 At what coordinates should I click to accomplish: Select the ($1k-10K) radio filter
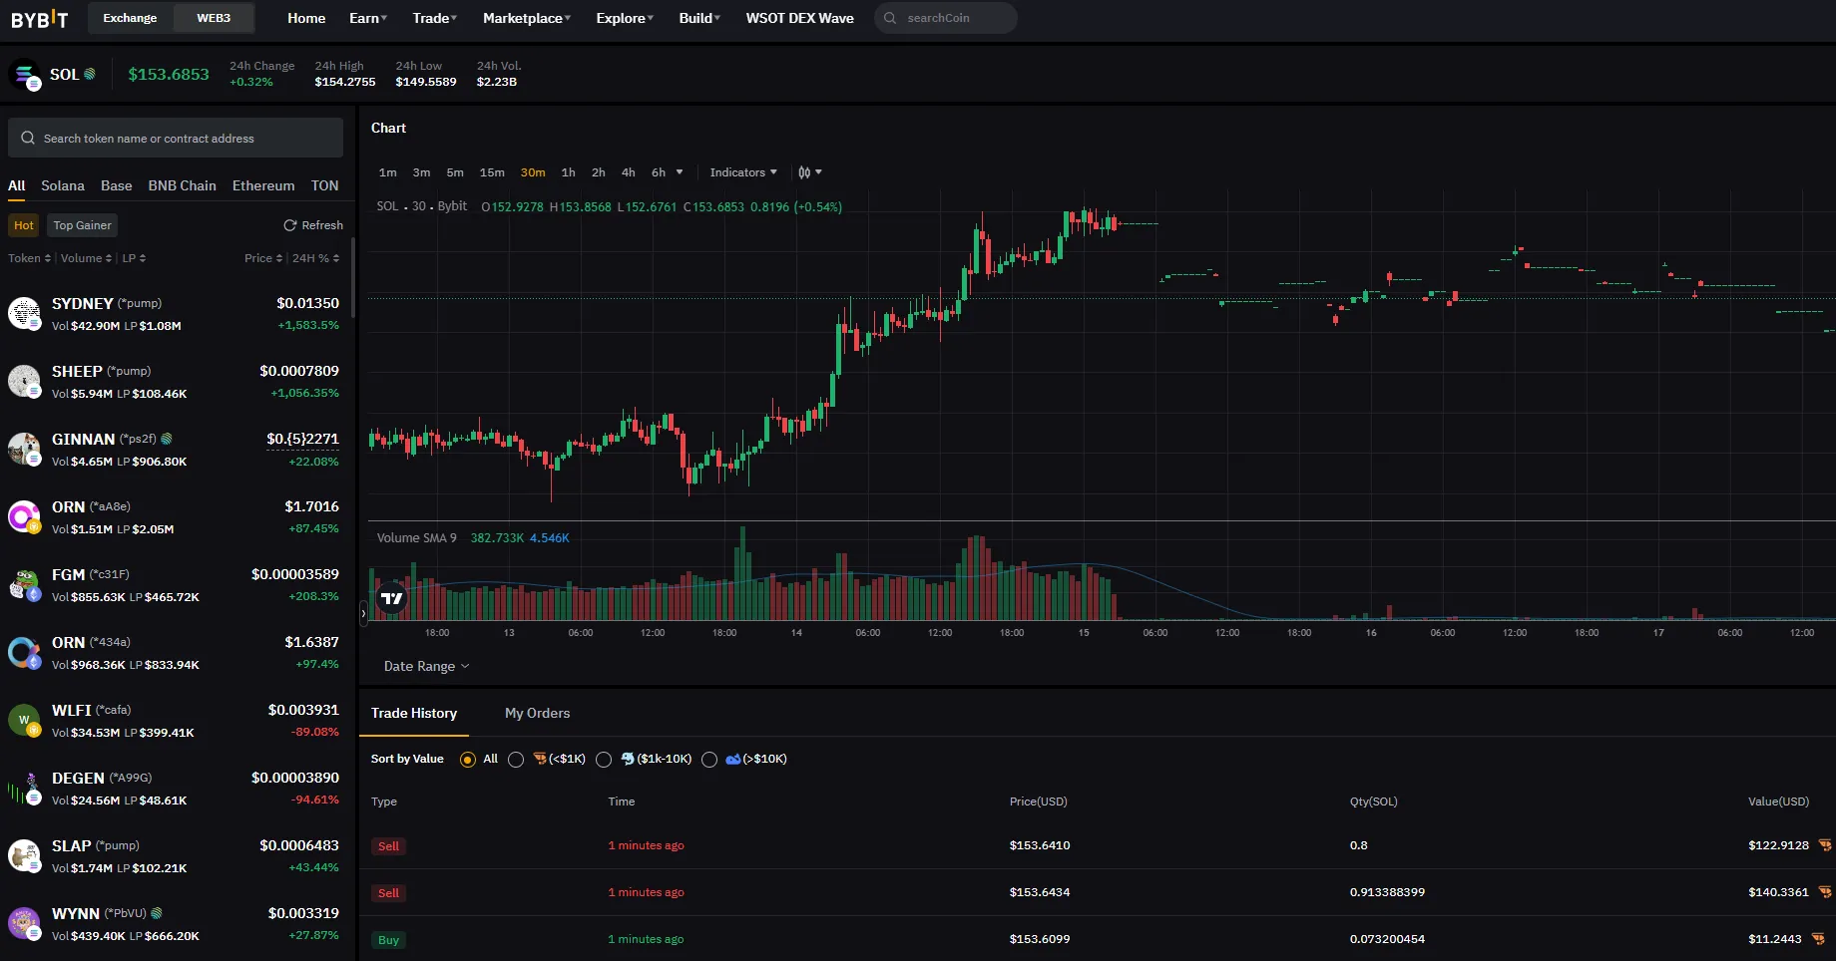coord(603,760)
